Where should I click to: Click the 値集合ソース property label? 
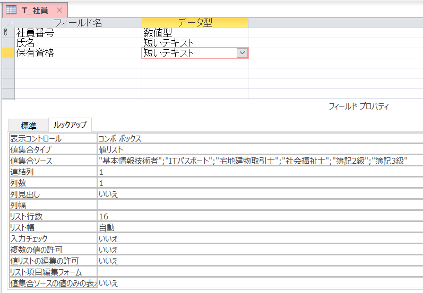[53, 161]
